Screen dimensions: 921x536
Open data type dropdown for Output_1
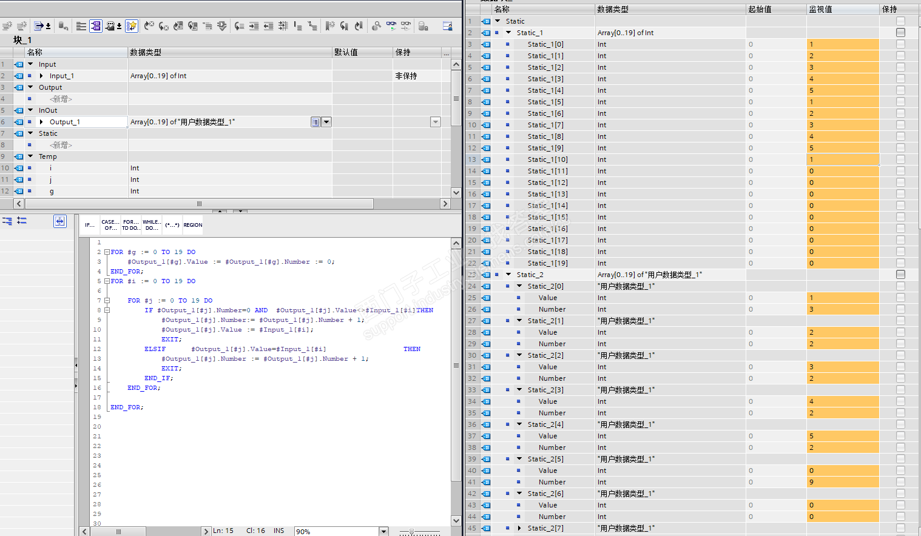[x=326, y=122]
